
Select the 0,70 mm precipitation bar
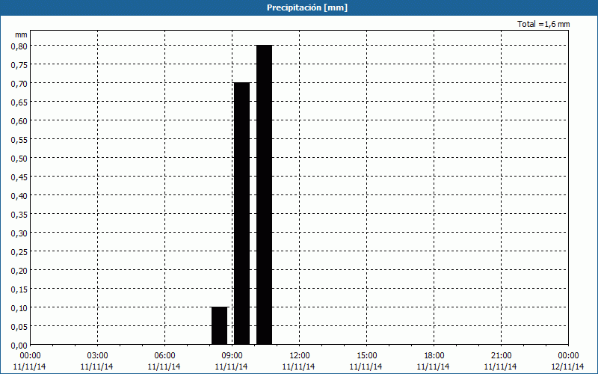(241, 214)
